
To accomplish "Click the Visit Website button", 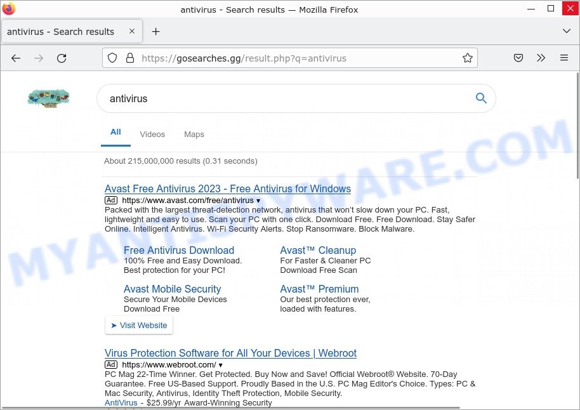I will [x=139, y=325].
